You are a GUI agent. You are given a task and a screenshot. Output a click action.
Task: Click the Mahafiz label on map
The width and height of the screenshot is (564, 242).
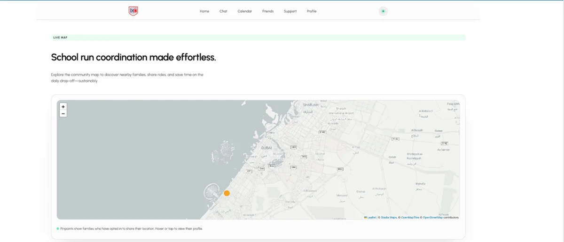[x=421, y=183]
